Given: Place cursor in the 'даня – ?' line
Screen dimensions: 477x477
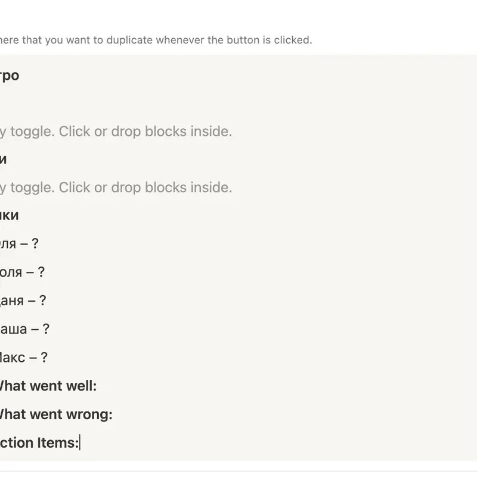Looking at the screenshot, I should [x=23, y=301].
